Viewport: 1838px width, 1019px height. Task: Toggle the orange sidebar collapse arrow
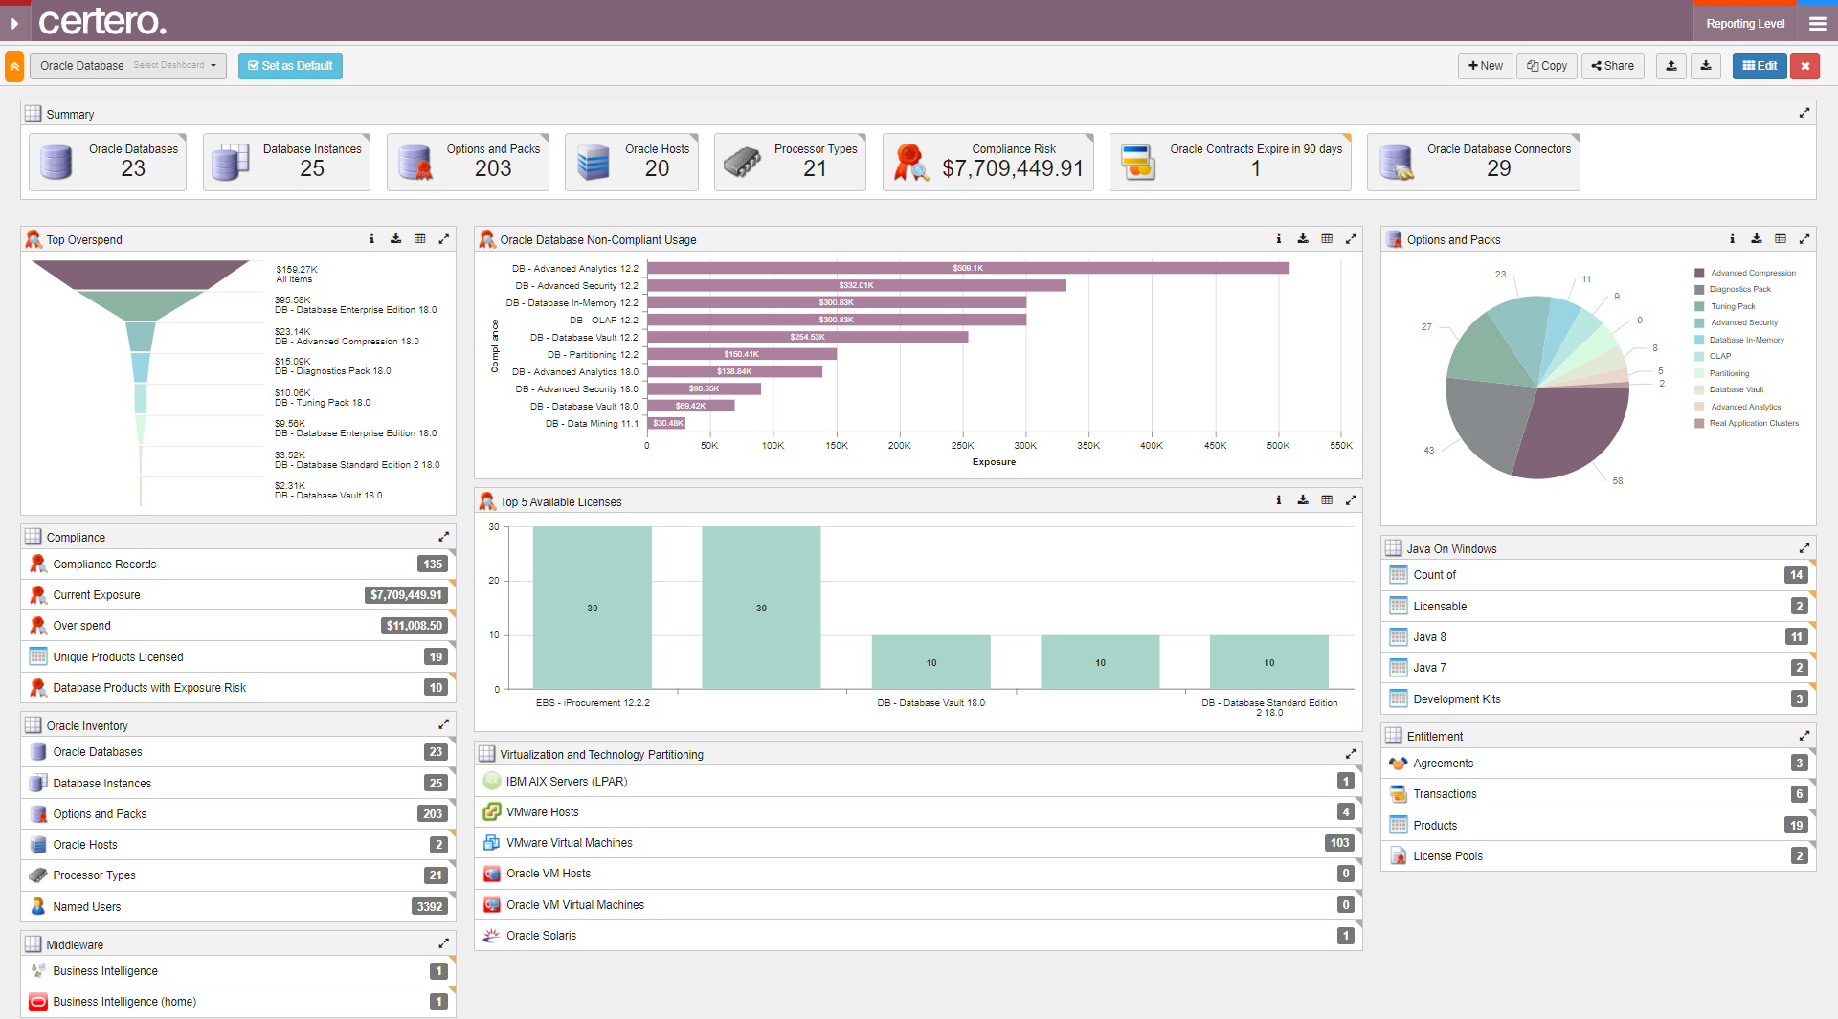tap(13, 66)
